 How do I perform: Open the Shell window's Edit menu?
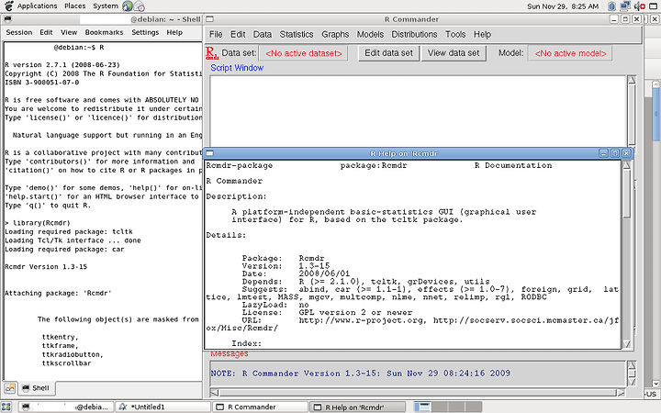click(46, 32)
